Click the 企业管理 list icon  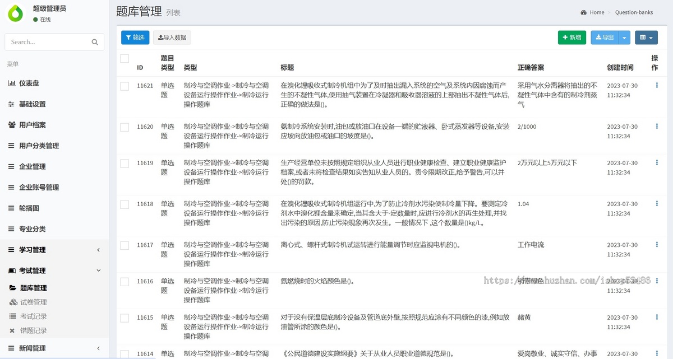coord(12,166)
